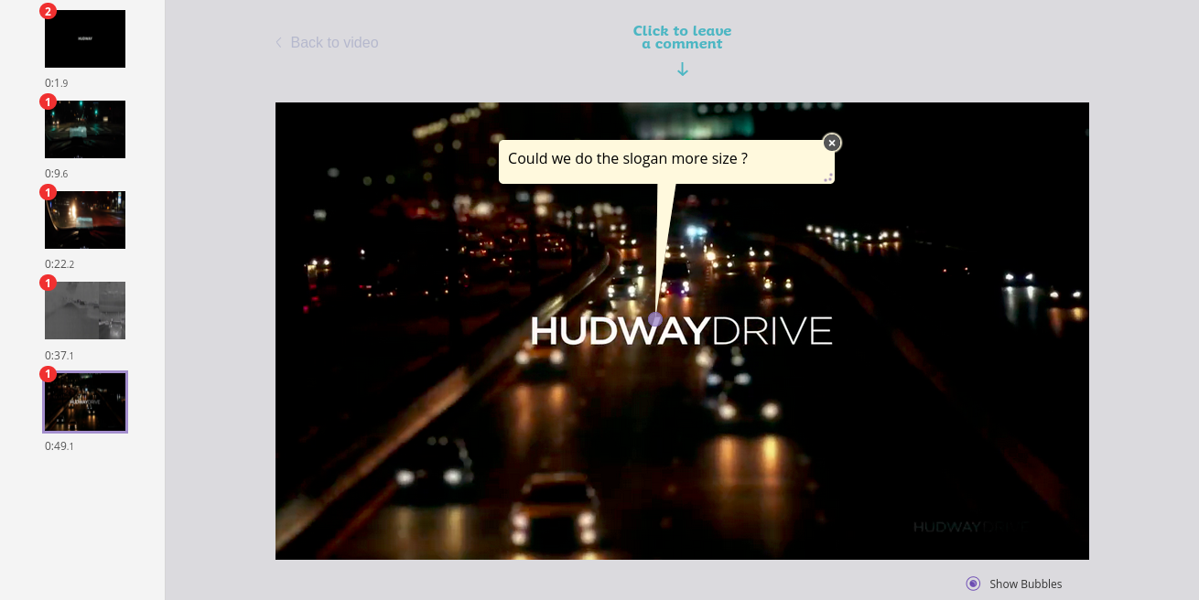Click the red badge on 0:37.1 thumbnail
This screenshot has height=600, width=1199.
[48, 283]
